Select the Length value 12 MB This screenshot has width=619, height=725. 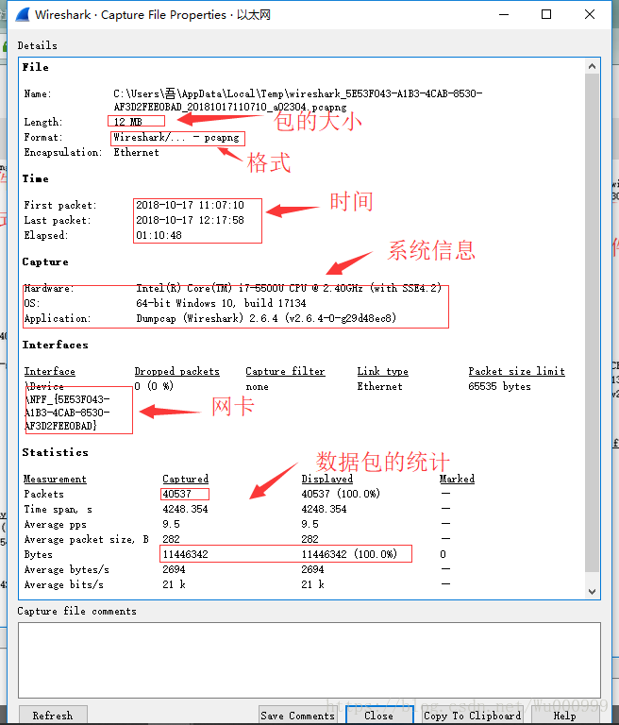click(128, 122)
